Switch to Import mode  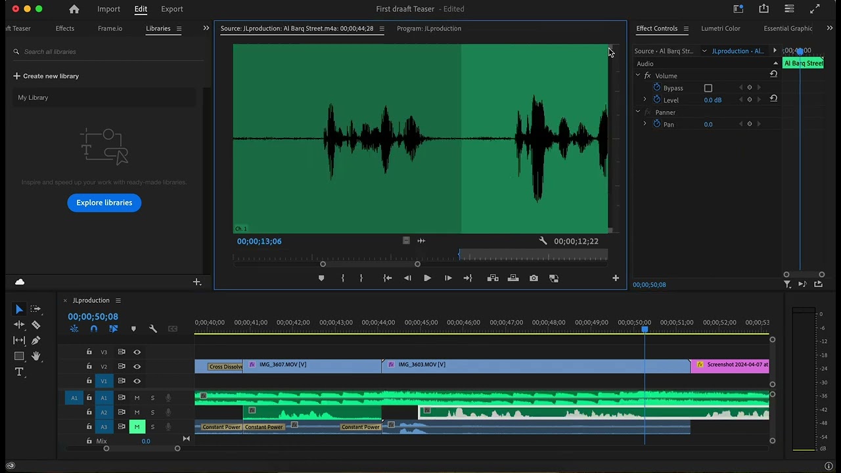click(108, 9)
